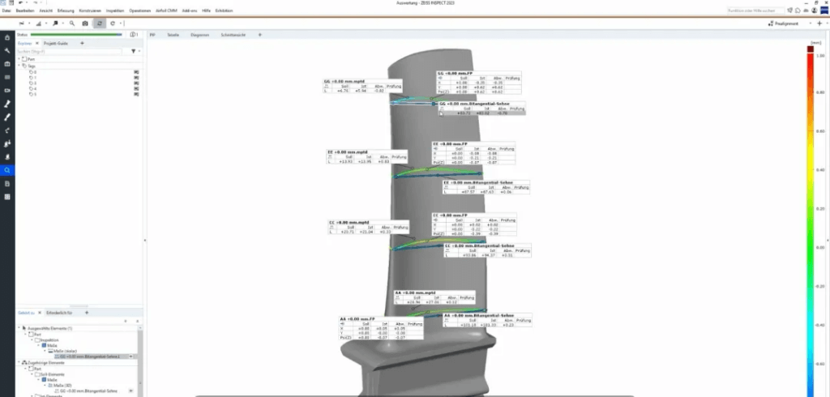Image resolution: width=830 pixels, height=397 pixels.
Task: Collapse the Inspektion folder in the lower tree
Action: tap(32, 339)
